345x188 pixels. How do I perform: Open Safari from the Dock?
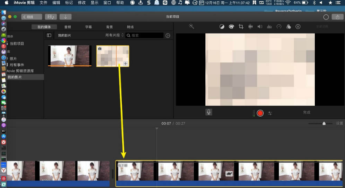click(3, 58)
